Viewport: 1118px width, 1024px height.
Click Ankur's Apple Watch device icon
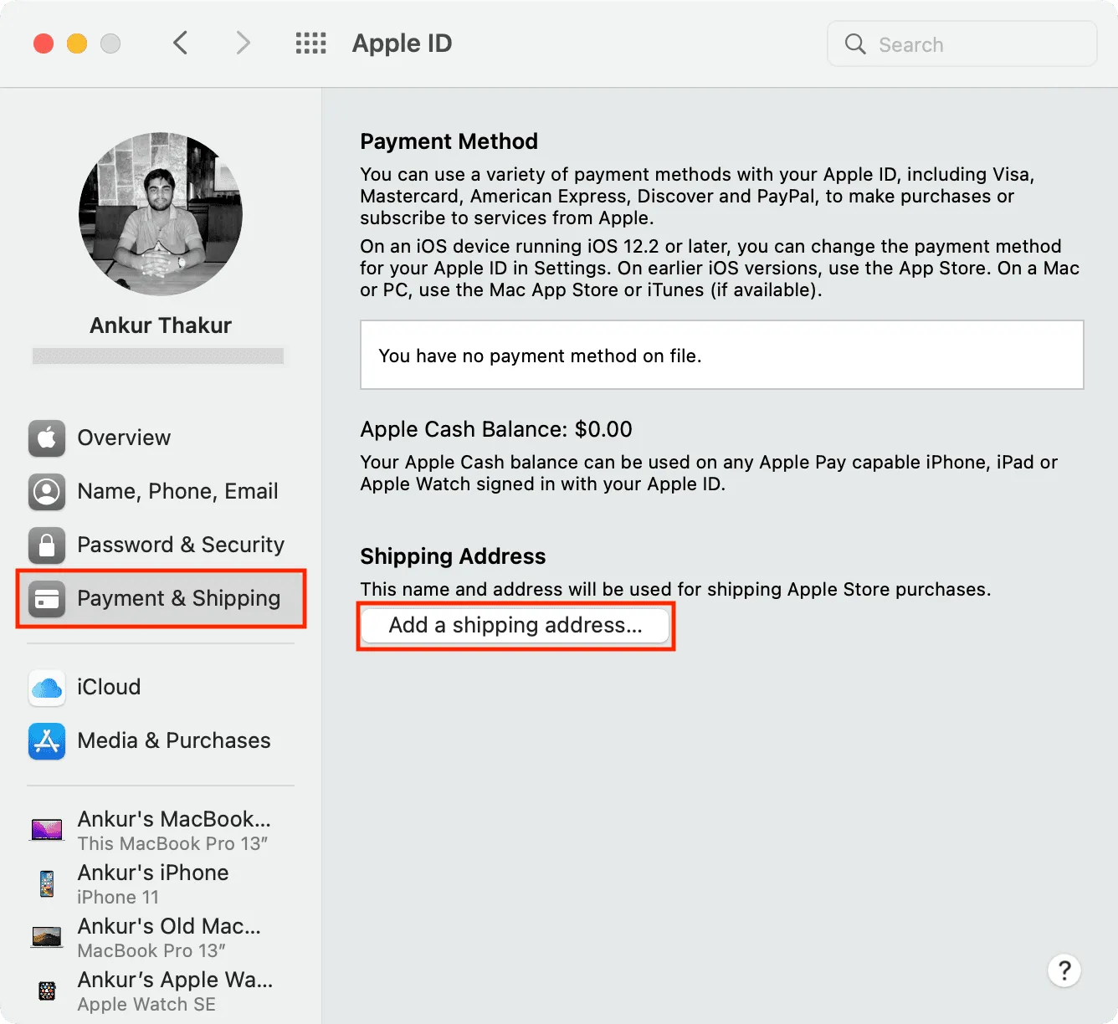[47, 991]
